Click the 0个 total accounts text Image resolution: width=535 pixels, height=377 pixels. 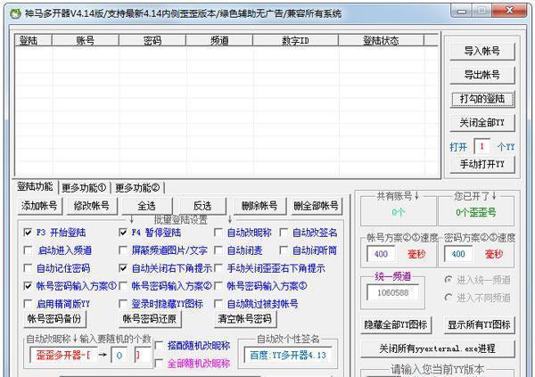click(x=399, y=213)
